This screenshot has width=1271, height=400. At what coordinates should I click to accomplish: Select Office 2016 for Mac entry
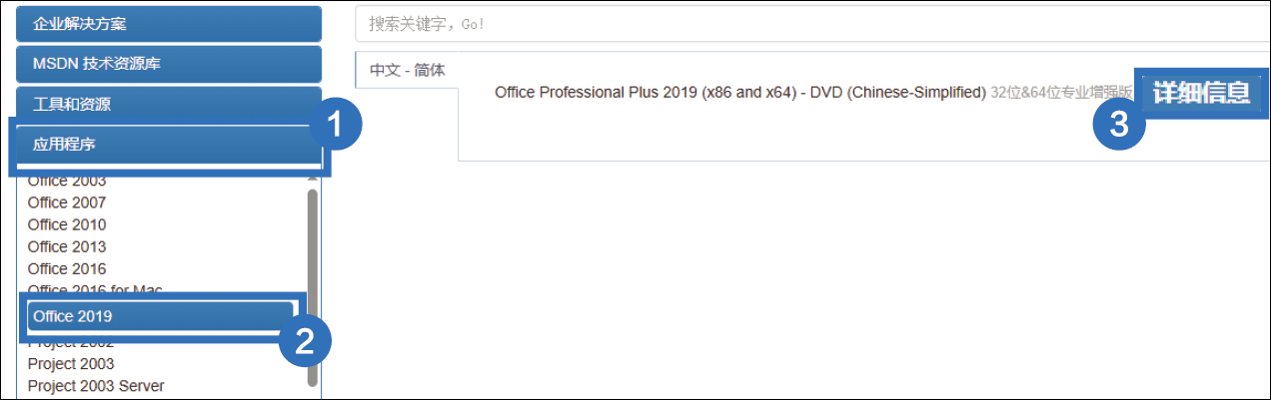tap(95, 290)
